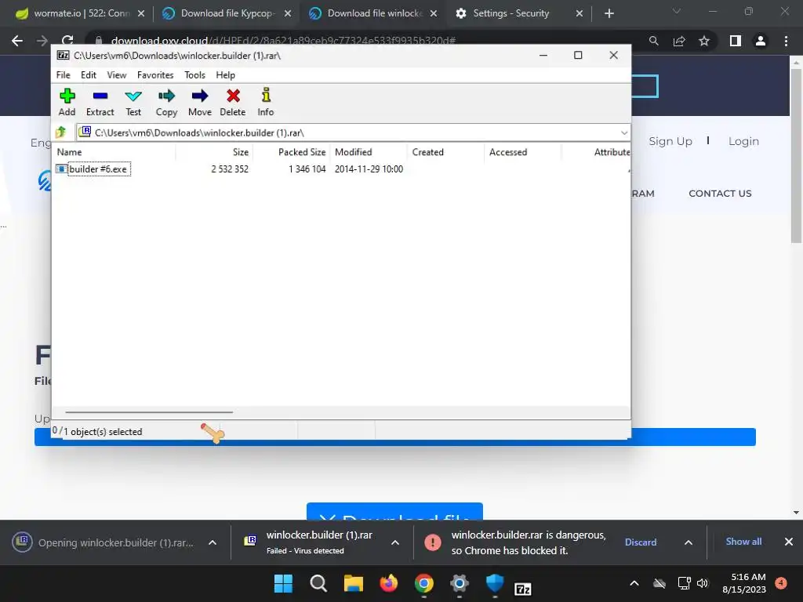Close the Chrome downloads bar

(789, 542)
